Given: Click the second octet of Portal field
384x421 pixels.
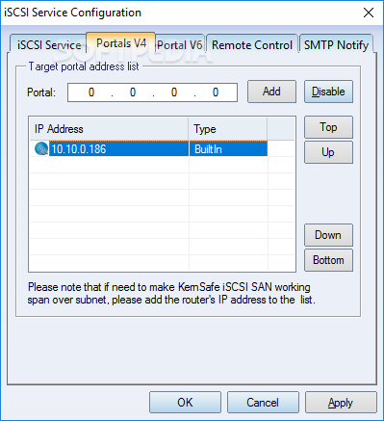Looking at the screenshot, I should [133, 92].
